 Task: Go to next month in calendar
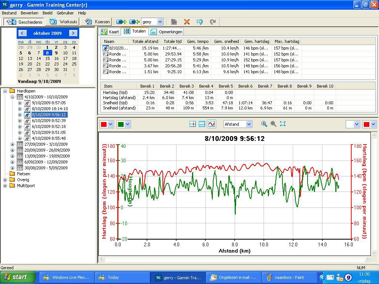[x=73, y=33]
